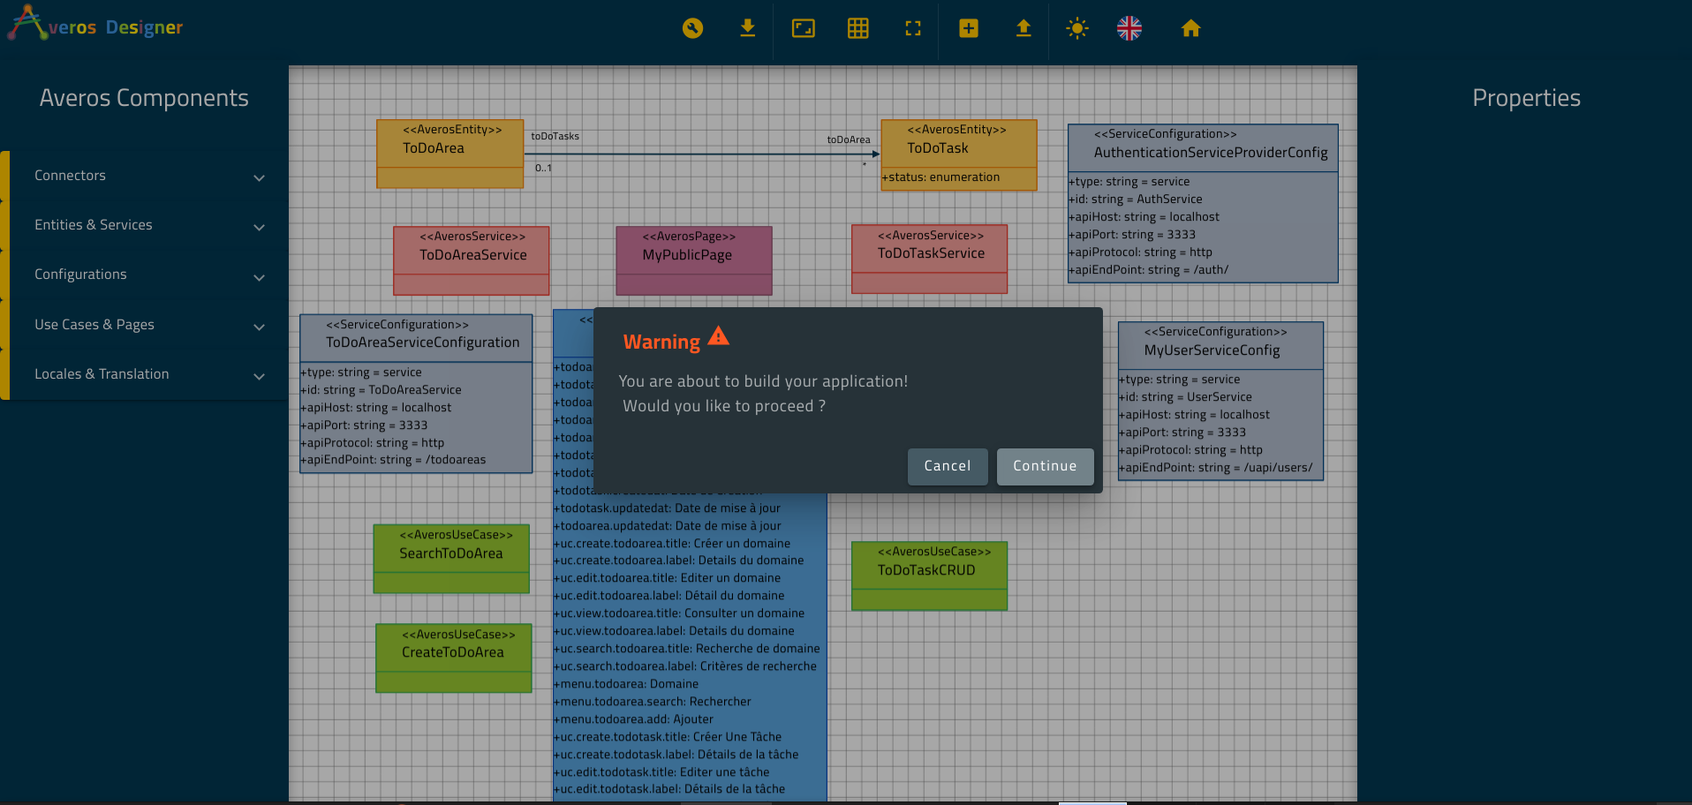Screen dimensions: 1692x805
Task: Switch language using UK flag
Action: (1129, 28)
